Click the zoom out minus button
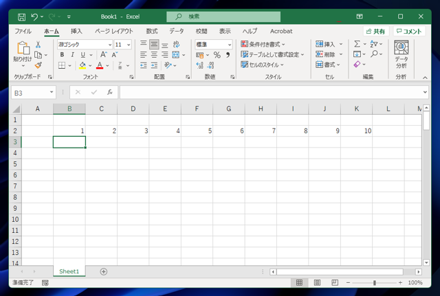The width and height of the screenshot is (440, 296). tap(349, 282)
